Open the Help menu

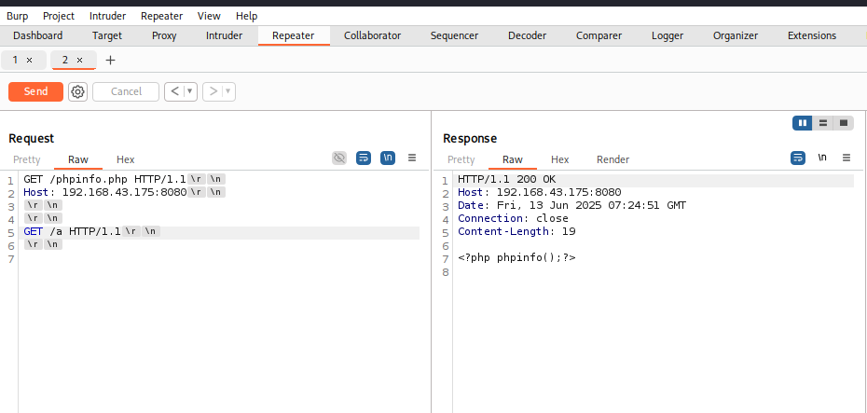pyautogui.click(x=246, y=16)
